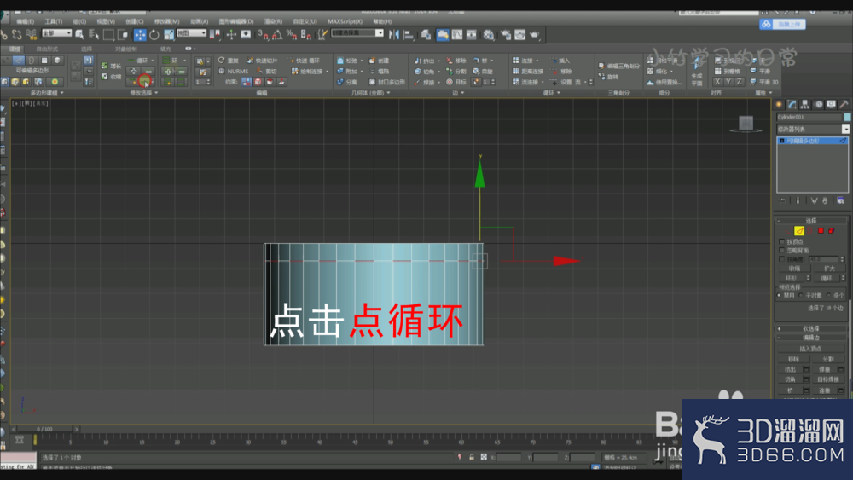The height and width of the screenshot is (480, 853).
Task: Expand 修改选择 ribbon panel
Action: tap(143, 93)
